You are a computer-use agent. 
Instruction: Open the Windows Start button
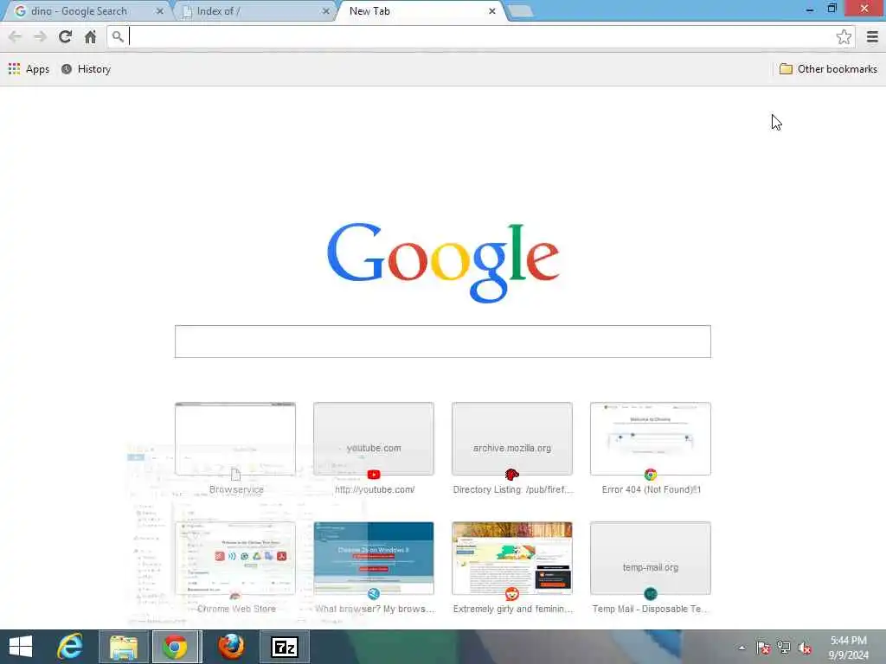[x=21, y=647]
